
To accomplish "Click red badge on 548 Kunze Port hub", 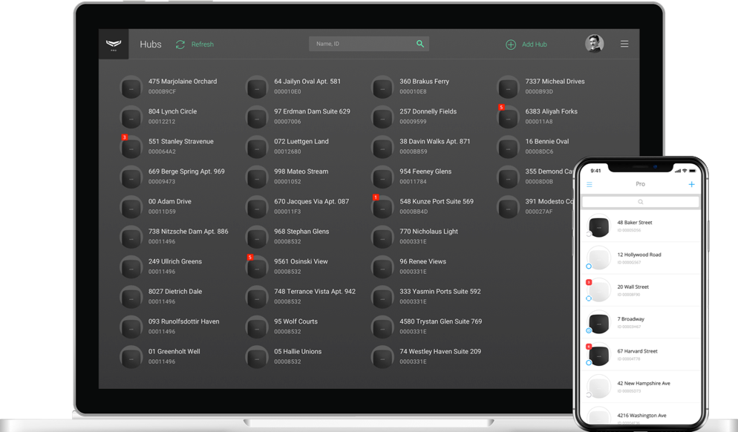I will click(376, 197).
